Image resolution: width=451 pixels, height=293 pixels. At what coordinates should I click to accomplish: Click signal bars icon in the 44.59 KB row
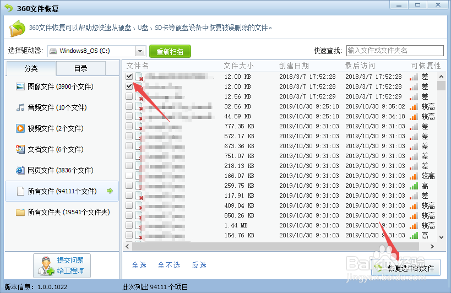[414, 117]
